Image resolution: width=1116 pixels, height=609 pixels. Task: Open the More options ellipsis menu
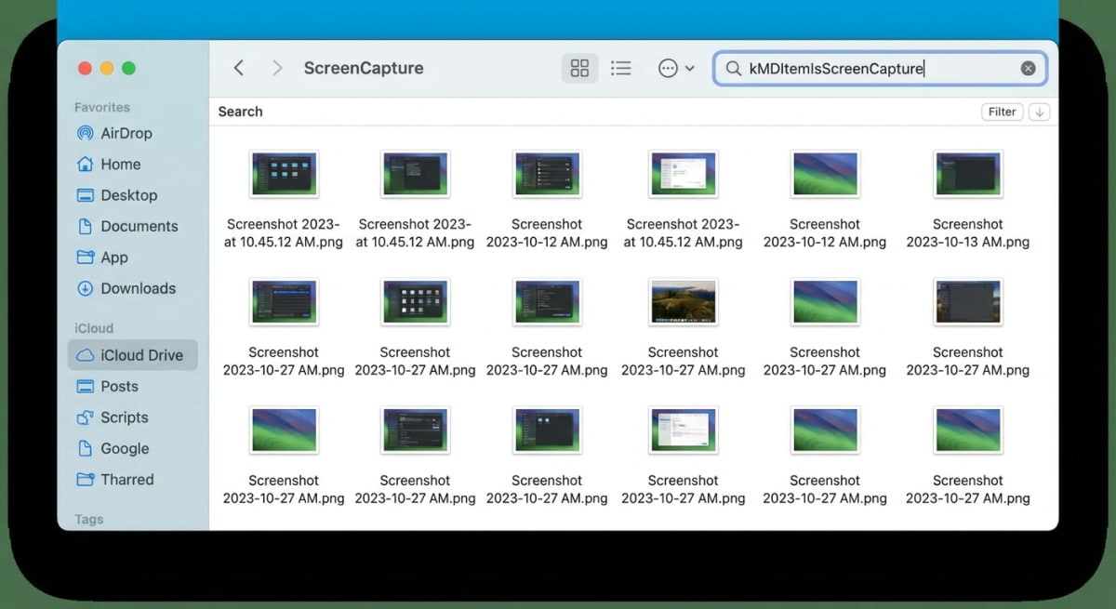[668, 67]
